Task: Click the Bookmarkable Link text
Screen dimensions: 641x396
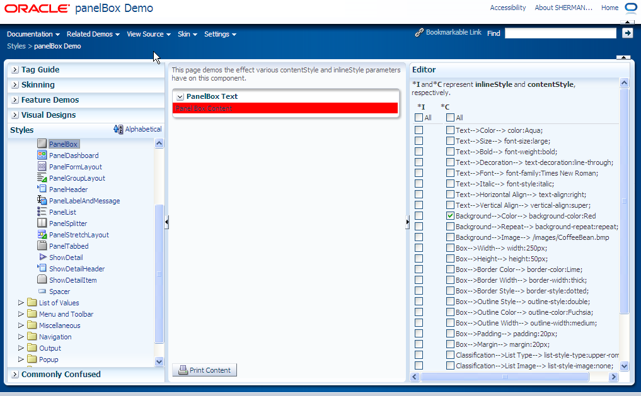Action: click(453, 32)
